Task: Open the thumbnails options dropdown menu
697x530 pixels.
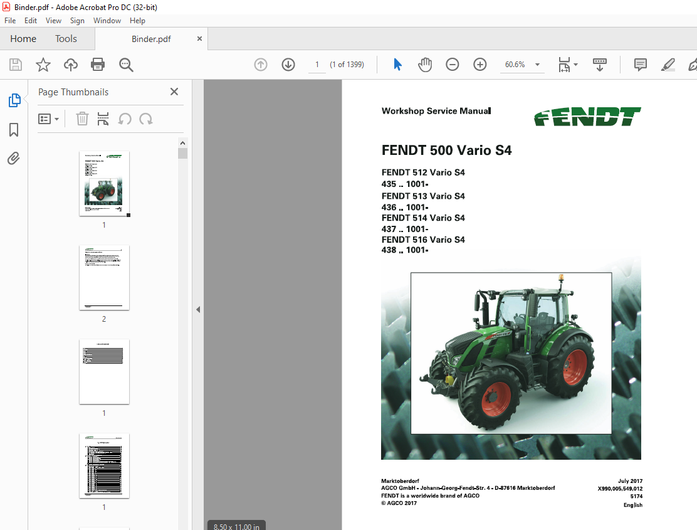Action: 48,119
